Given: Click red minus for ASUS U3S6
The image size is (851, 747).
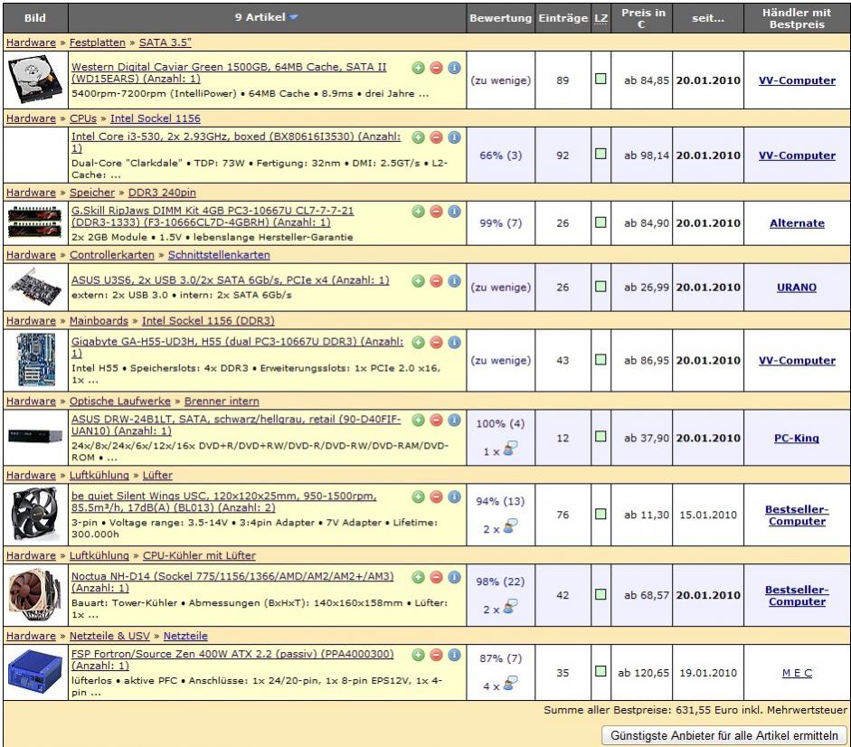Looking at the screenshot, I should pos(437,280).
